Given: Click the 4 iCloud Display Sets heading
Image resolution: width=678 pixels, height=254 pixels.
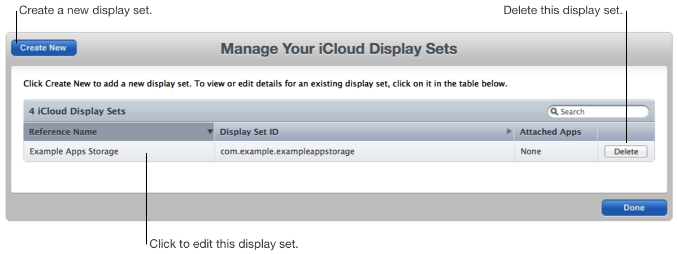Looking at the screenshot, I should 77,111.
